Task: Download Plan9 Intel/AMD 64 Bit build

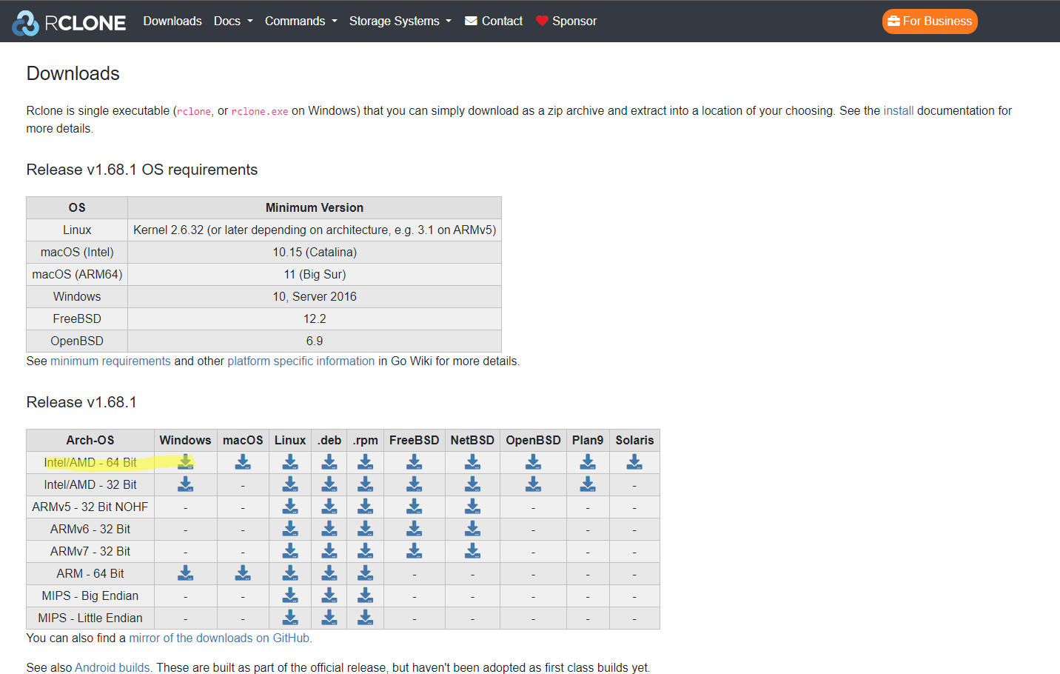Action: [588, 462]
